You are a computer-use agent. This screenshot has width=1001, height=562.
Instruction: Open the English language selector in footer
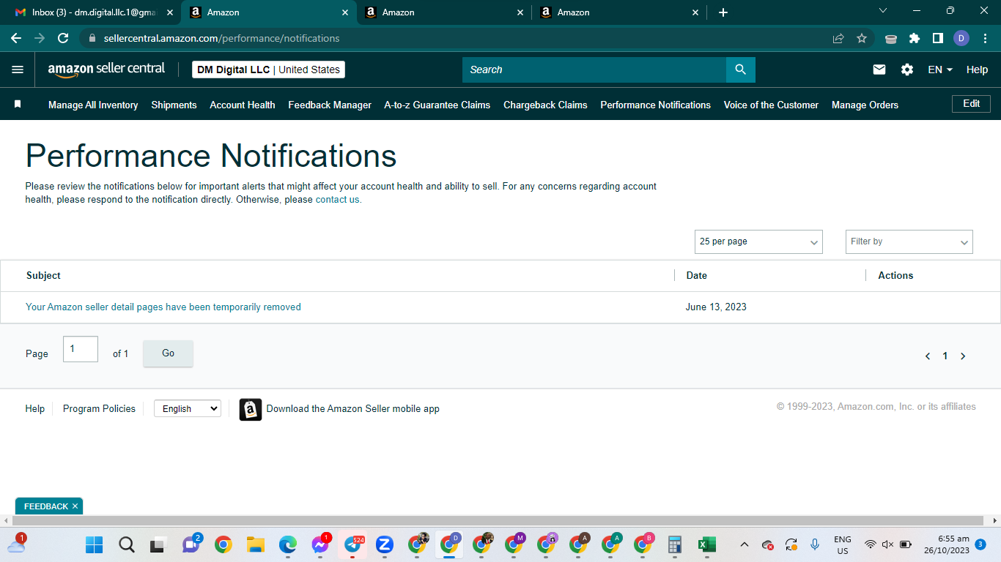click(x=188, y=409)
